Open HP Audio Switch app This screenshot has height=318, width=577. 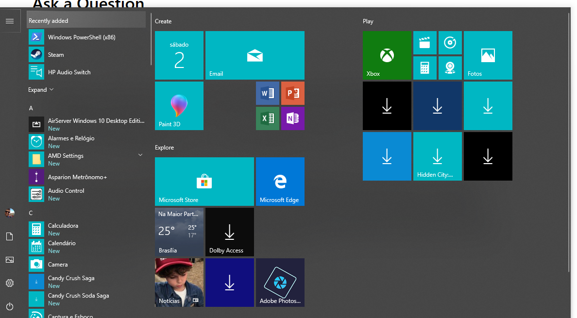[x=87, y=72]
